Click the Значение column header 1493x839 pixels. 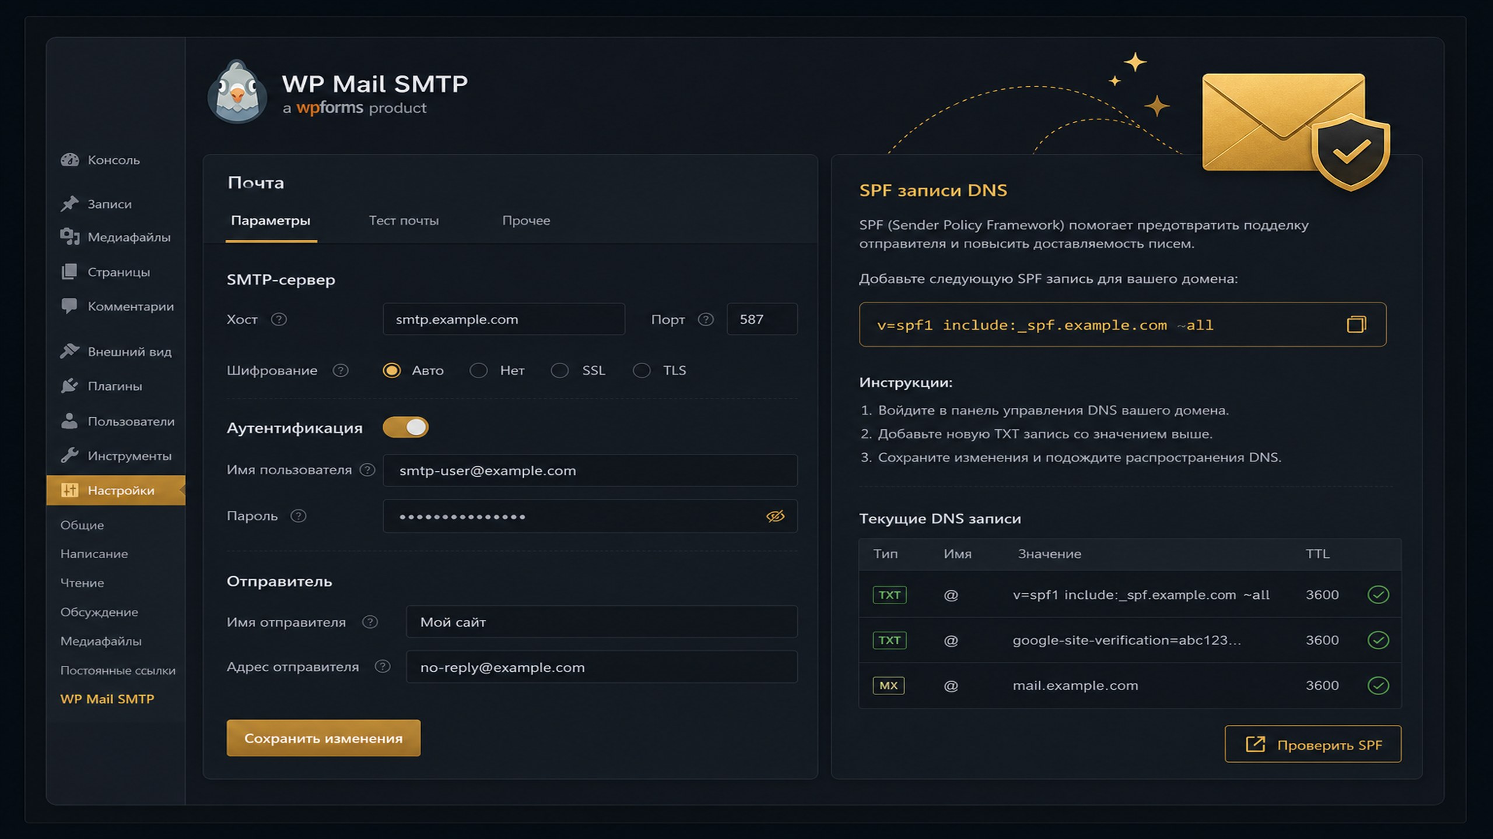pyautogui.click(x=1049, y=554)
